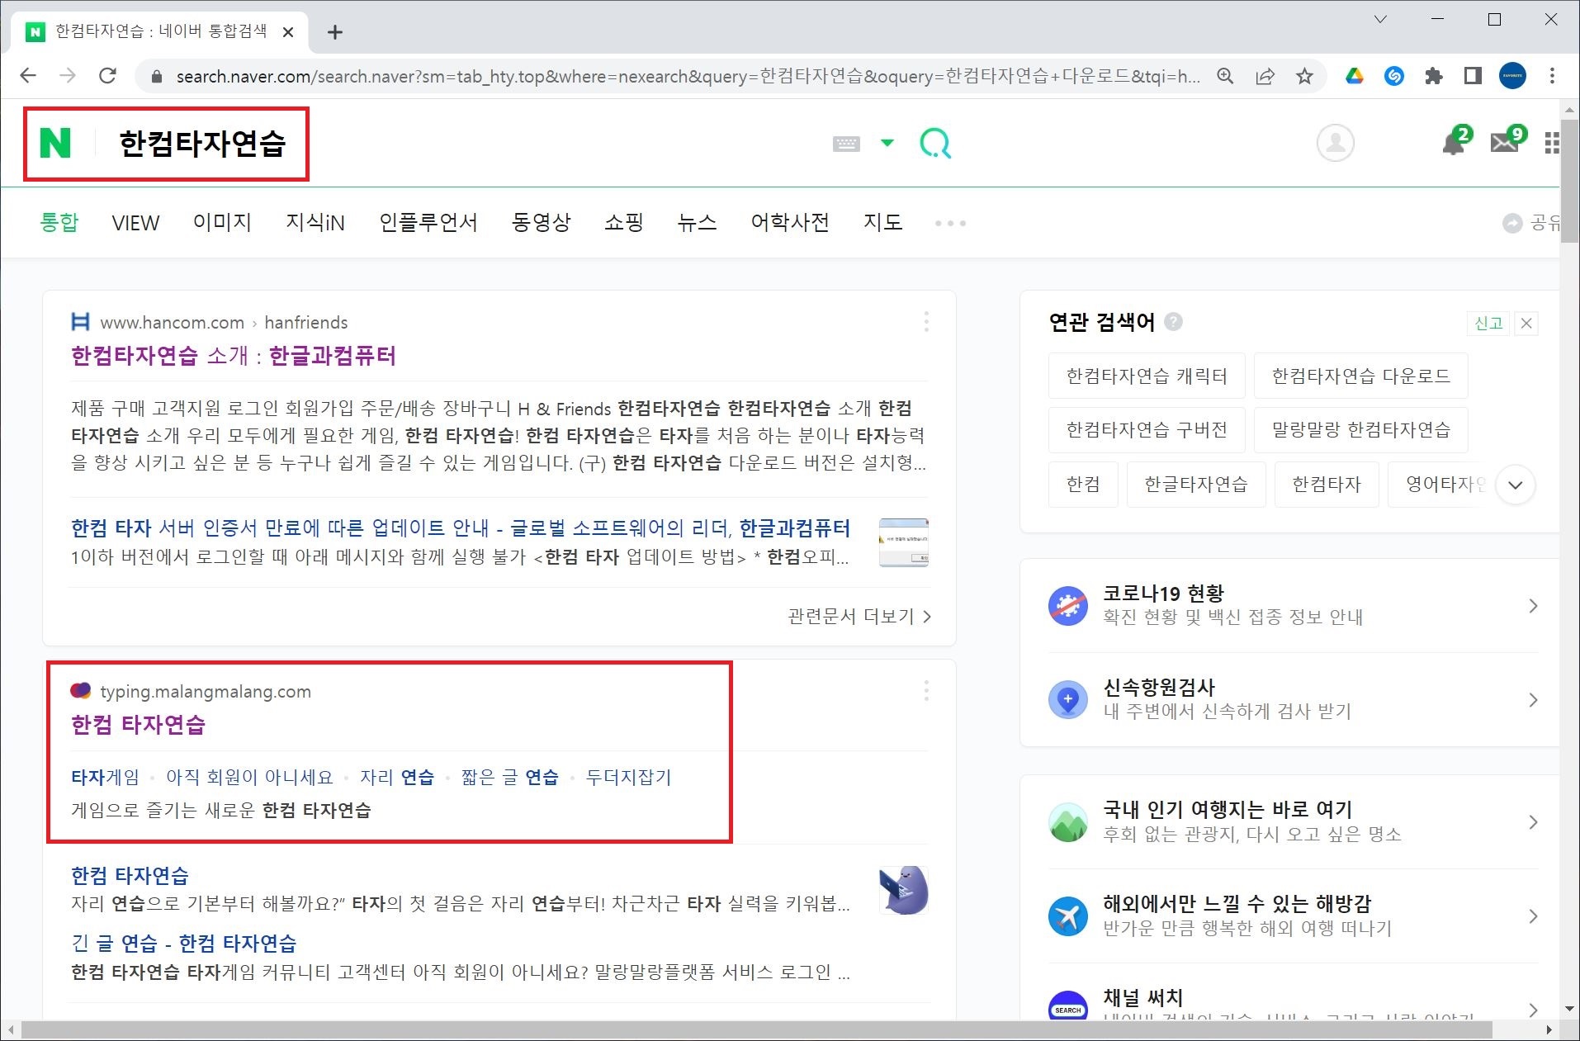
Task: Open the 지도 tab
Action: point(883,222)
